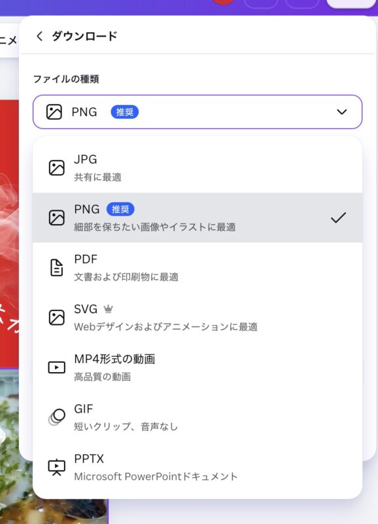Click text 高品質の動画

(x=103, y=377)
